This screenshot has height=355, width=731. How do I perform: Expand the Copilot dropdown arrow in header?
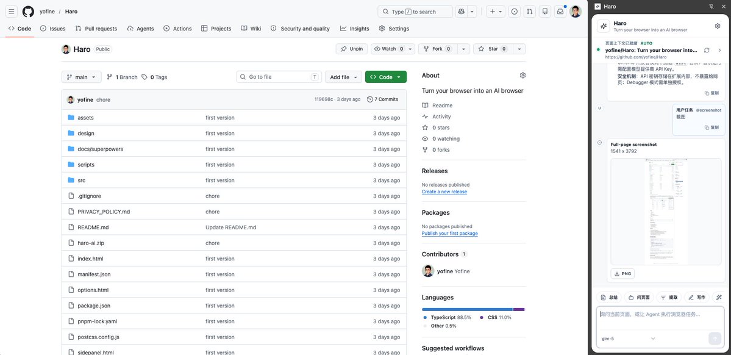tap(472, 11)
